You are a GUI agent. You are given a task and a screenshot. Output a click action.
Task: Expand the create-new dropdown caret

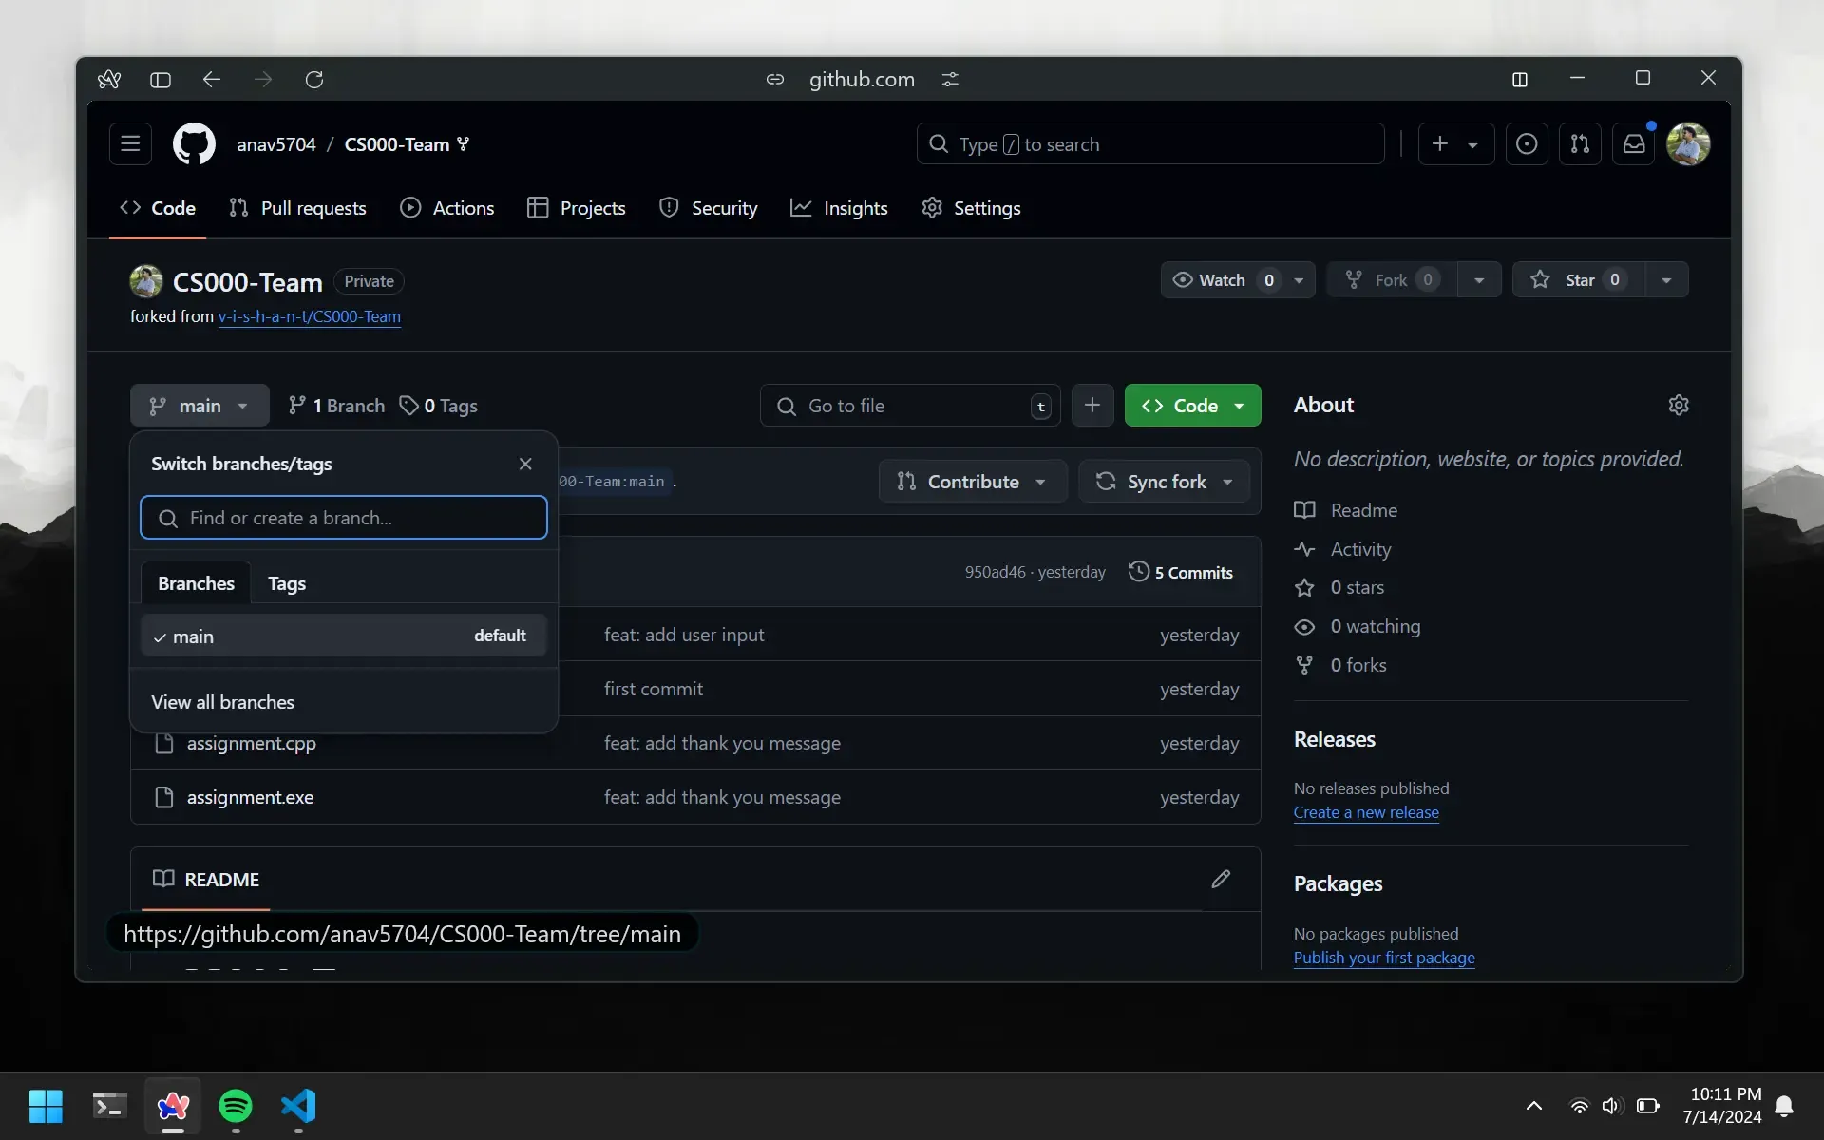[x=1473, y=144]
